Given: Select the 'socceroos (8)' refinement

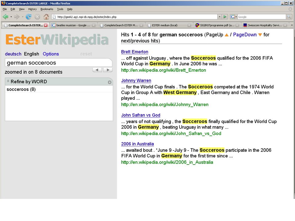Looking at the screenshot, I should (x=21, y=89).
